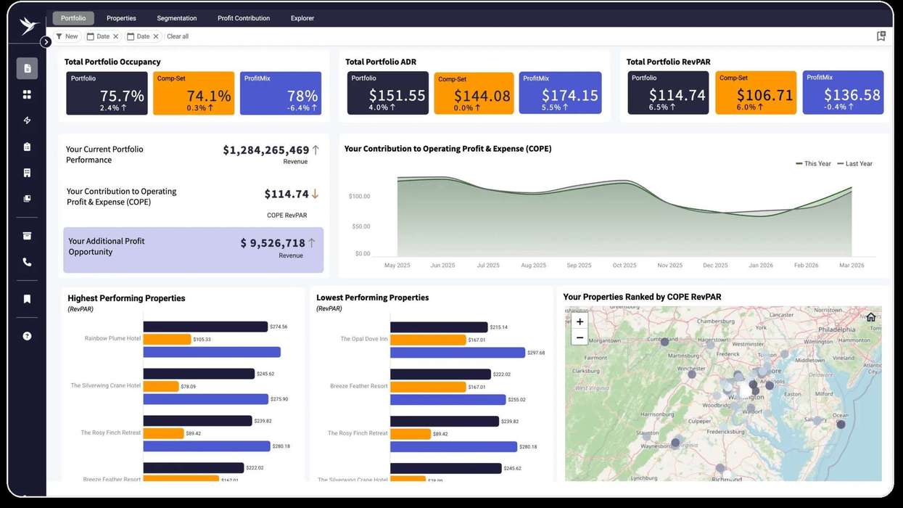Click the phone contact sidebar icon
The height and width of the screenshot is (508, 903).
tap(27, 262)
